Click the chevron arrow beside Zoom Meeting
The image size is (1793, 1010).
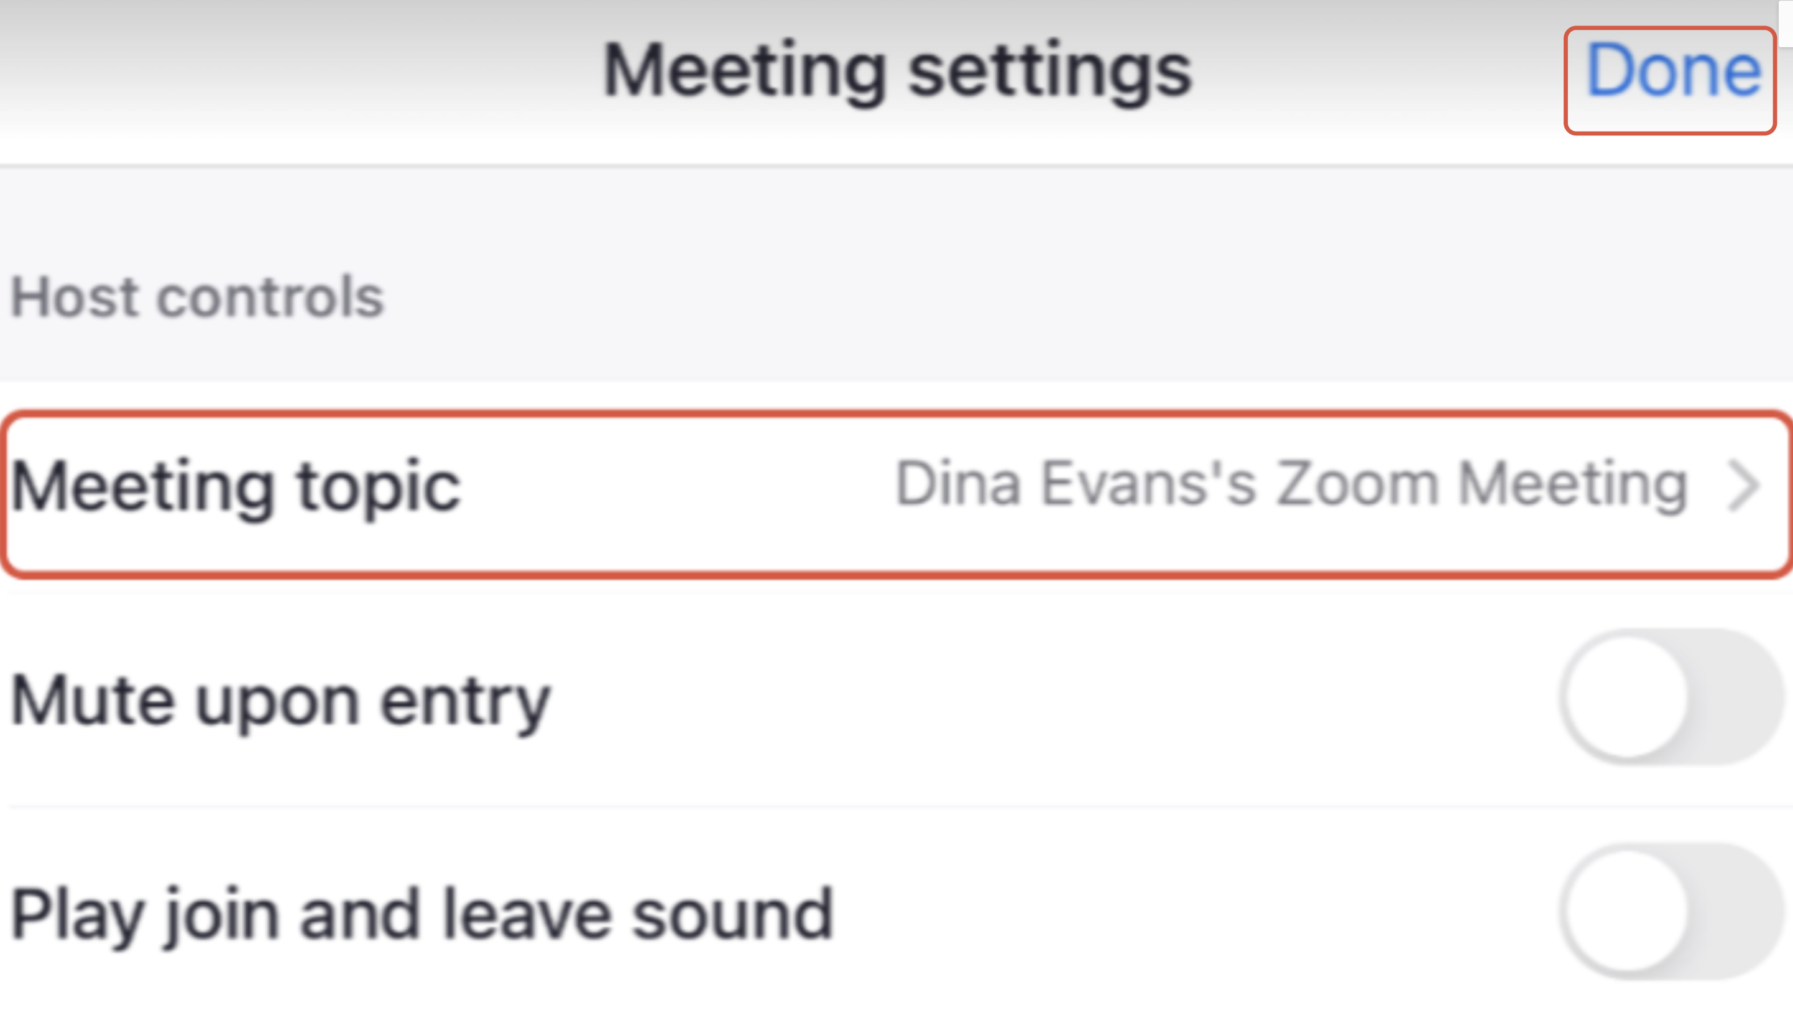tap(1744, 487)
